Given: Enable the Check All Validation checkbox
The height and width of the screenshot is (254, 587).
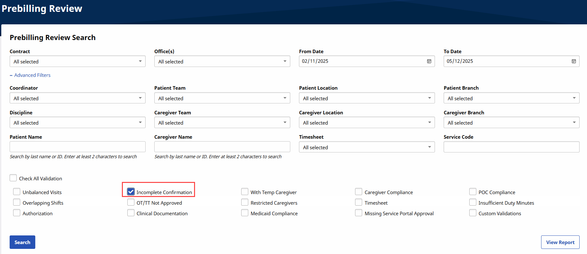Looking at the screenshot, I should [x=13, y=178].
